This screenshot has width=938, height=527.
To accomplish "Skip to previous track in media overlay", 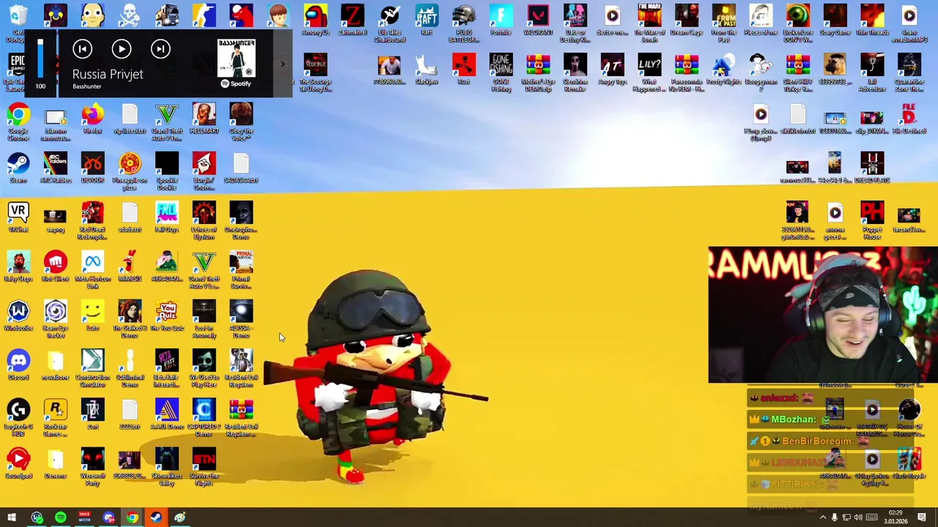I will point(83,49).
